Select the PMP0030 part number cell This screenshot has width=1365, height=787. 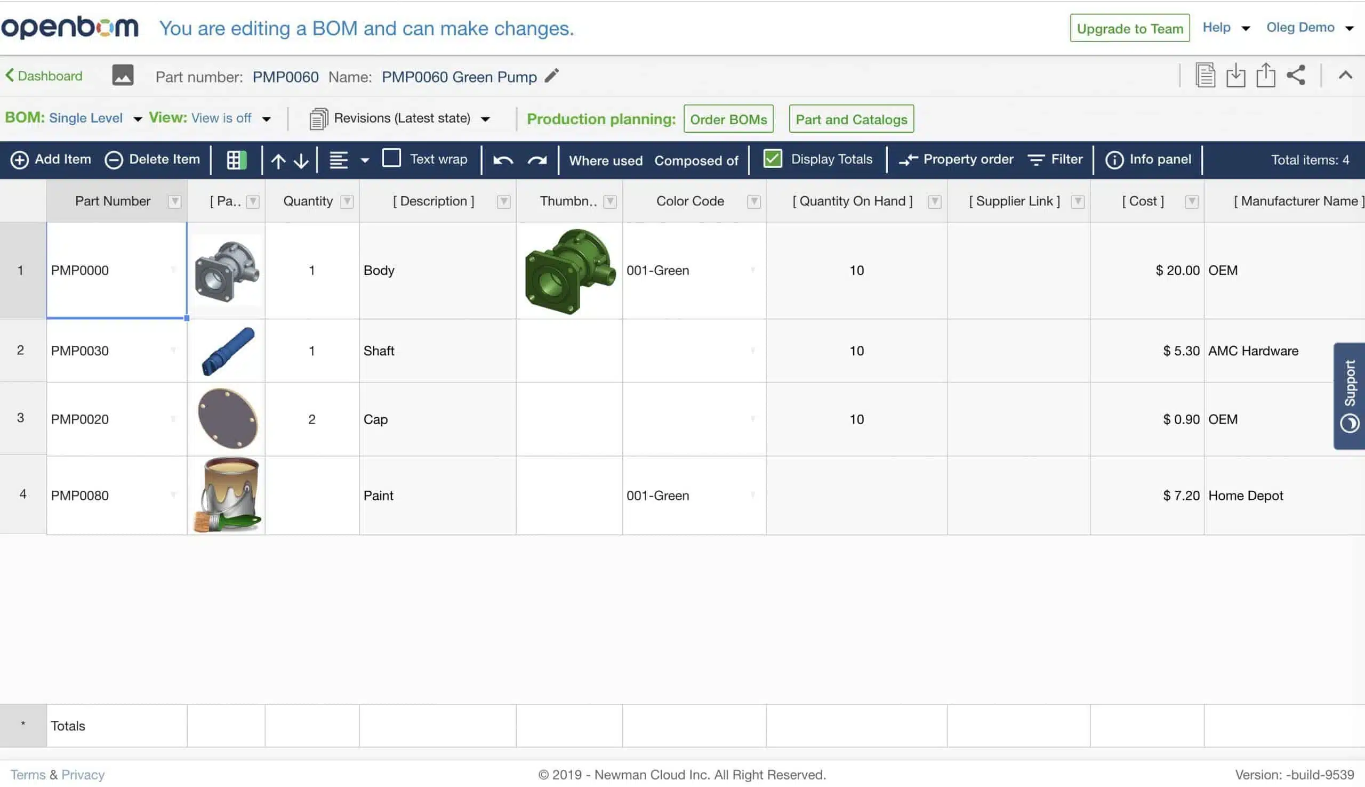tap(117, 351)
